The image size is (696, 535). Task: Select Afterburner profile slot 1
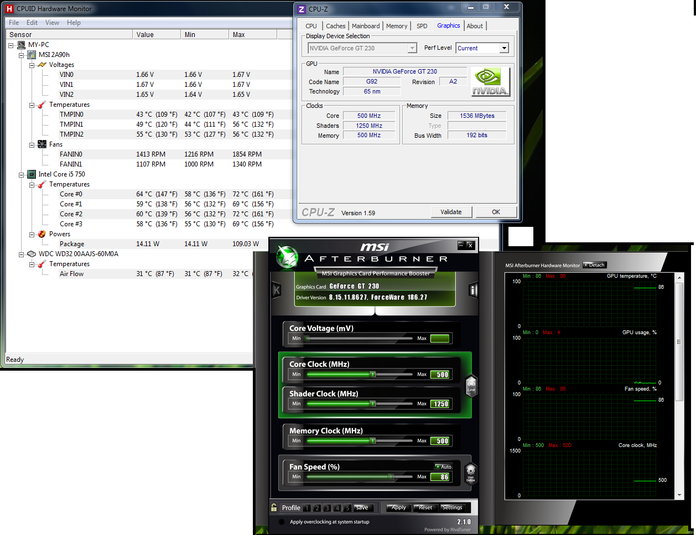[x=307, y=508]
